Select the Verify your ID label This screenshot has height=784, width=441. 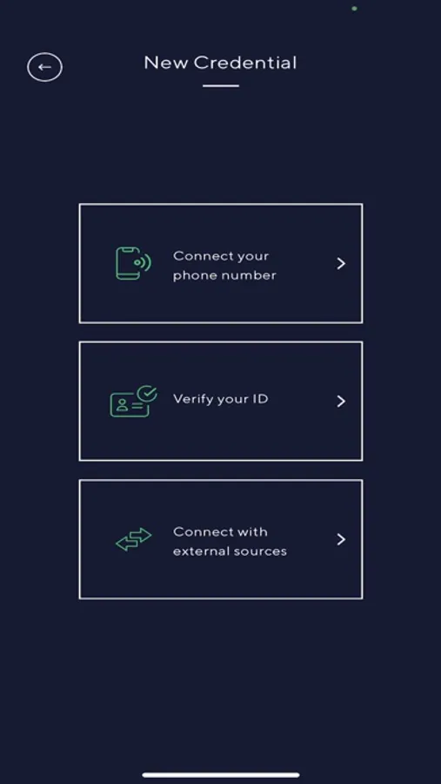(221, 399)
